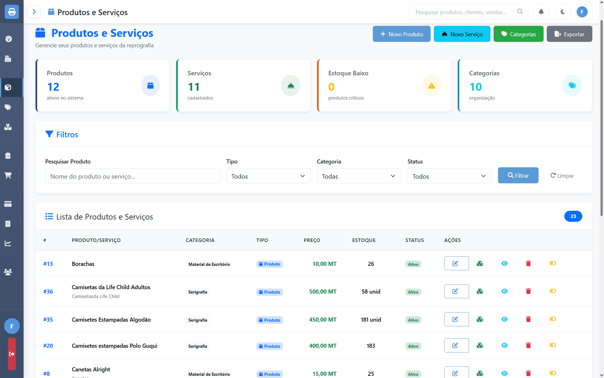Click the green stock boxes icon for Borachas

pos(480,263)
